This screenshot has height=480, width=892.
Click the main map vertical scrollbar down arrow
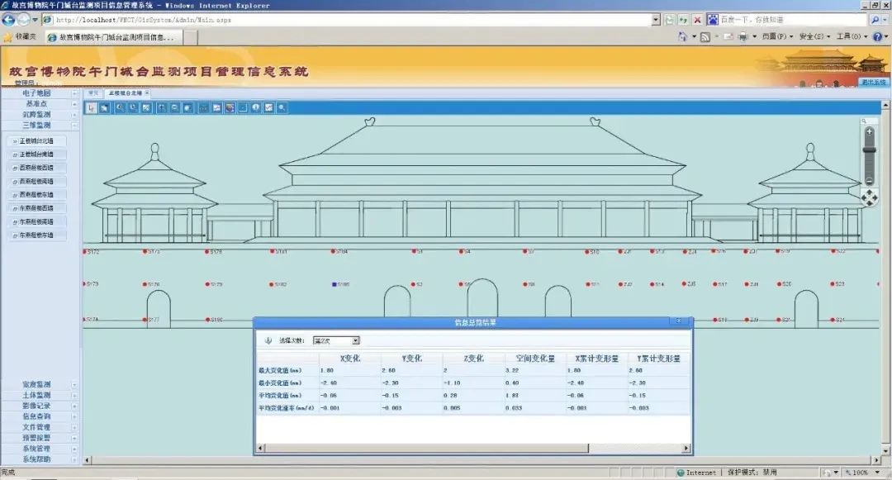click(x=885, y=452)
